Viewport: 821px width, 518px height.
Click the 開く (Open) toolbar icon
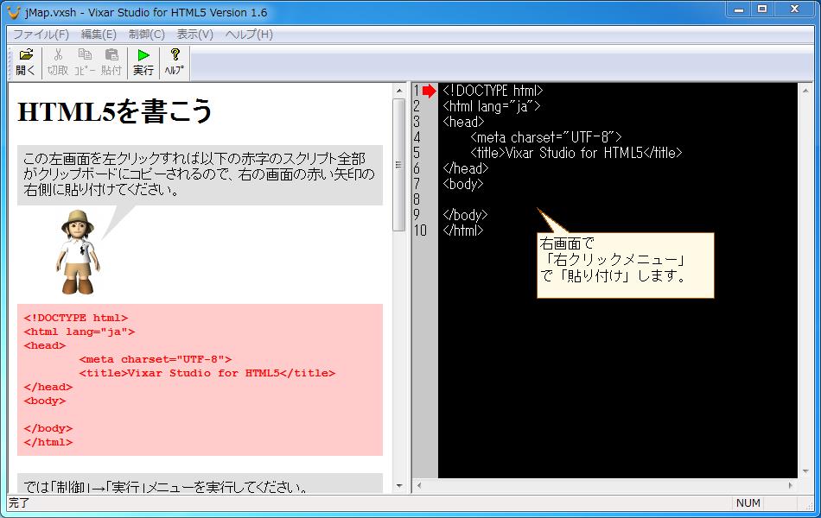coord(25,60)
